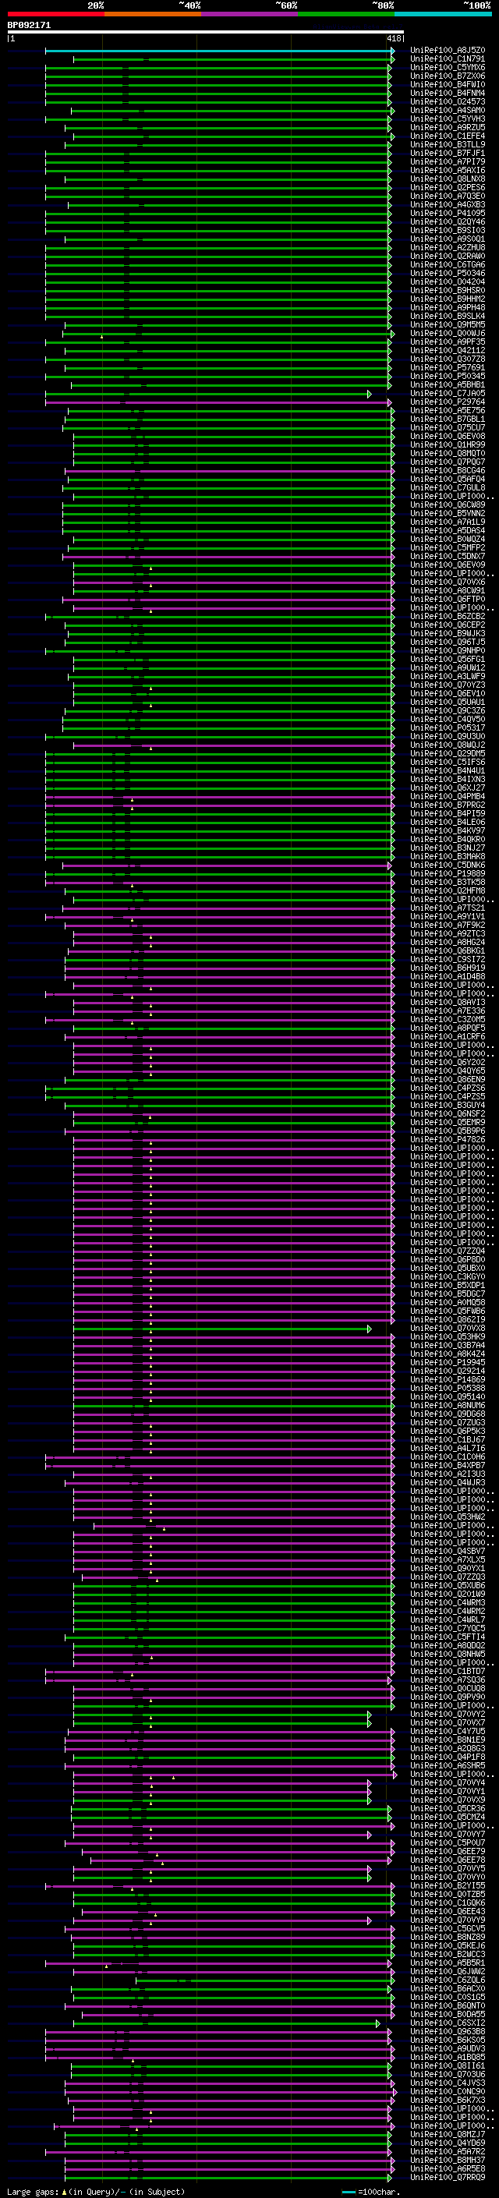The height and width of the screenshot is (2198, 499).
Task: Click the UniRef100_B6ZCB2 label
Action: click(447, 616)
